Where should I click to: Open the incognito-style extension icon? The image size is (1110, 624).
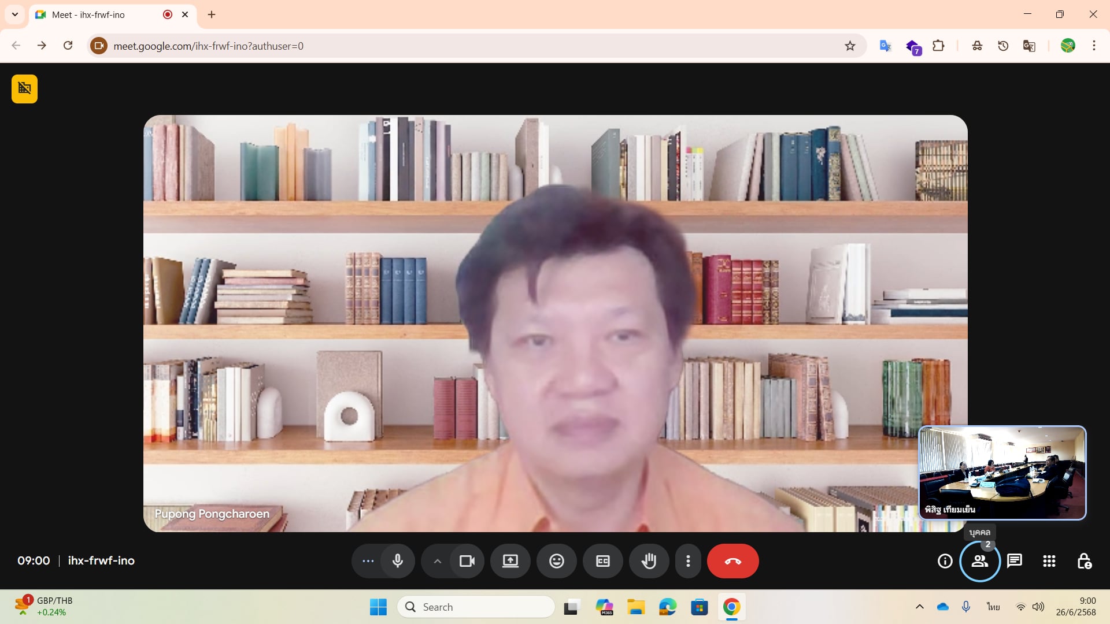point(977,46)
